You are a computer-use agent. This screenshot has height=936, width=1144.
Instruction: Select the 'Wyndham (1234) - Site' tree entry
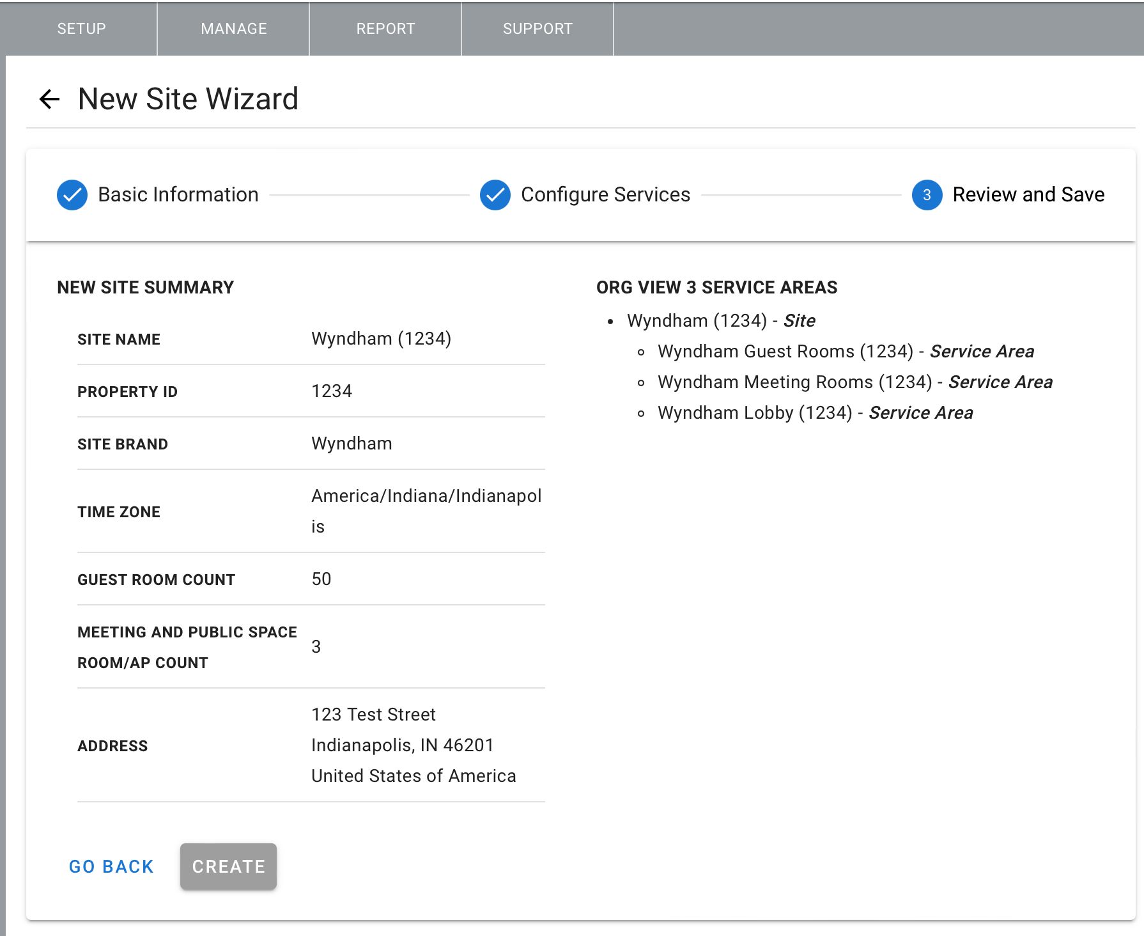point(721,320)
